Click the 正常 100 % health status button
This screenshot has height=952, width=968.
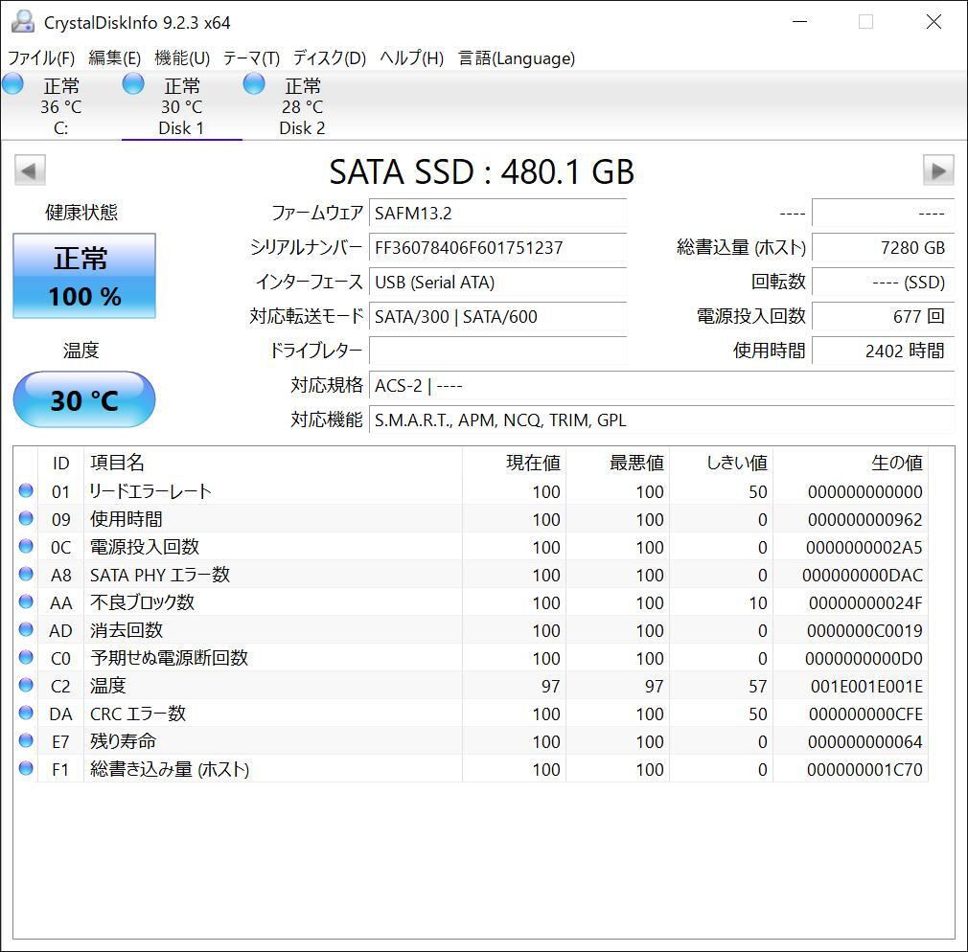(84, 276)
